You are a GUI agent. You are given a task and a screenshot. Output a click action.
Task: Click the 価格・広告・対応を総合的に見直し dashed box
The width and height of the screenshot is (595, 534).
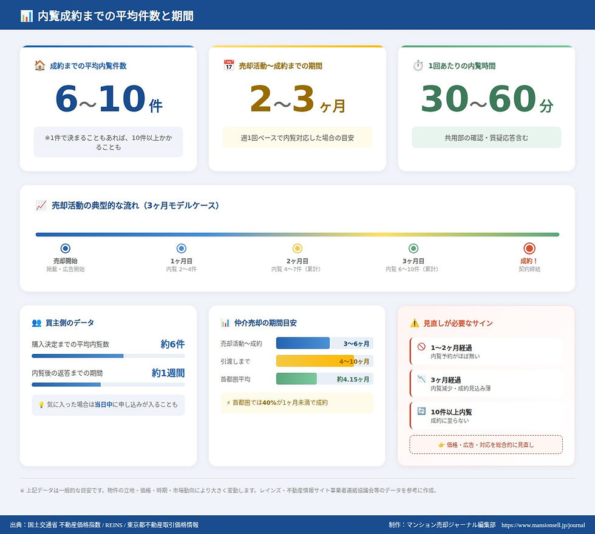coord(486,445)
